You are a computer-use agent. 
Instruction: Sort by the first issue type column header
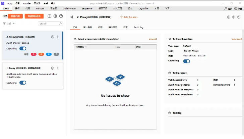tap(94, 47)
